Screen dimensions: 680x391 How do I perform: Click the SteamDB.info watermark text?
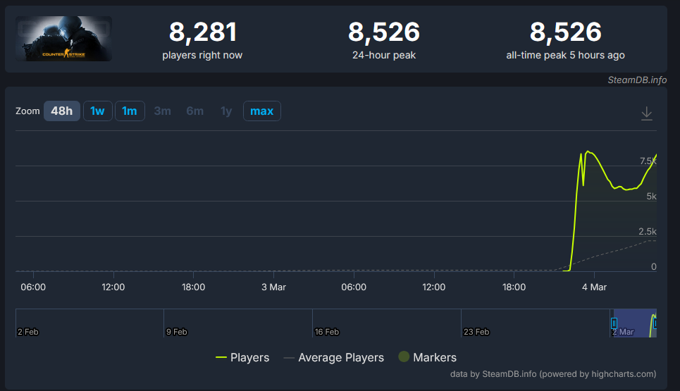click(x=637, y=80)
